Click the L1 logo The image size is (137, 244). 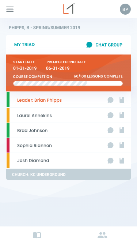coord(69,9)
